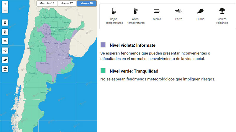Image resolution: width=236 pixels, height=132 pixels.
Task: Zoom out with the minus button
Action: (5, 11)
